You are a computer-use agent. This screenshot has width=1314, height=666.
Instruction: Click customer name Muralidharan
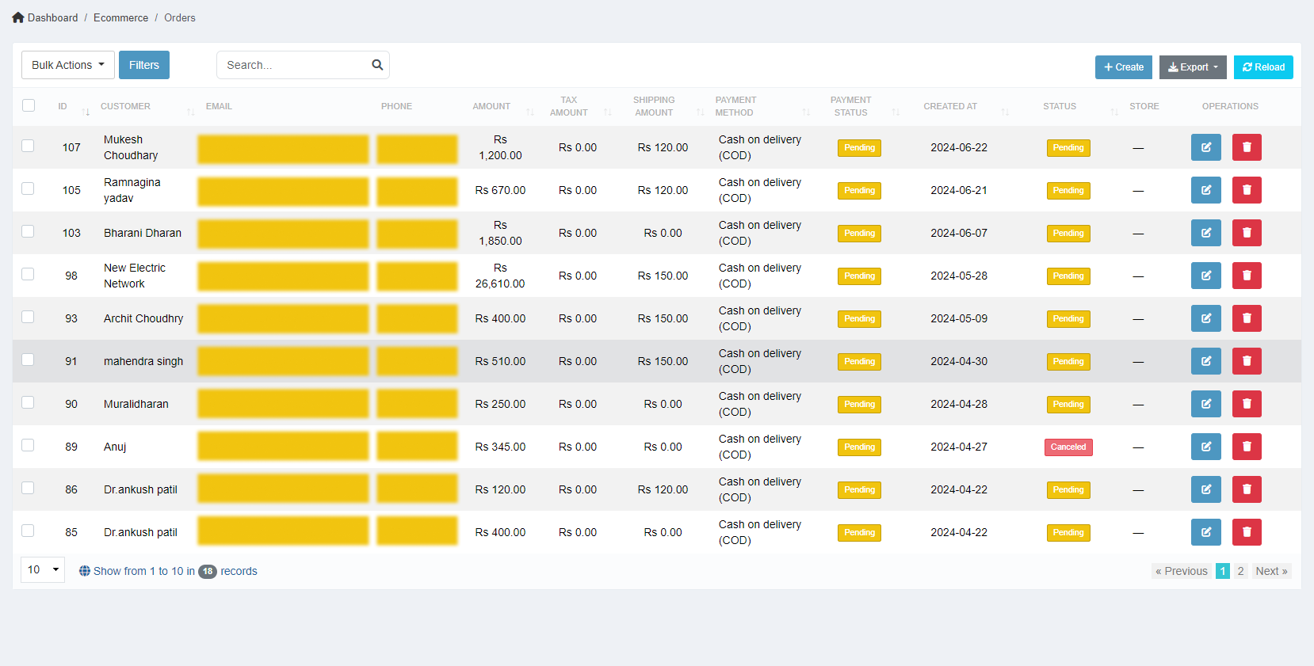[x=136, y=404]
